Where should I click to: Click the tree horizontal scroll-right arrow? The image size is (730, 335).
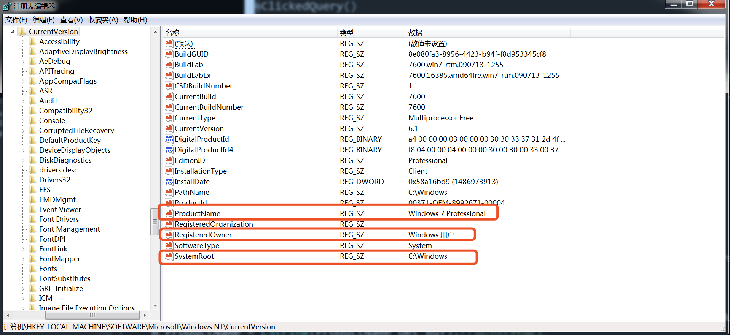pos(145,315)
